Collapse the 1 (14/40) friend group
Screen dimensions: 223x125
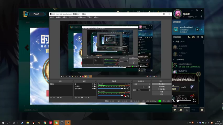(174, 59)
